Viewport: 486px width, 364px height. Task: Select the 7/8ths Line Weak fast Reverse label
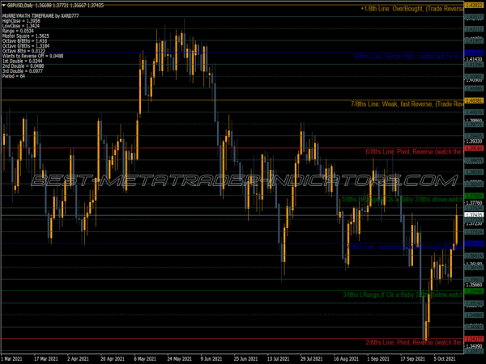coord(406,104)
